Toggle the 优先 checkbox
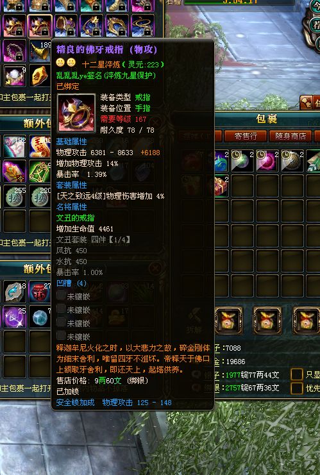 pos(297,388)
